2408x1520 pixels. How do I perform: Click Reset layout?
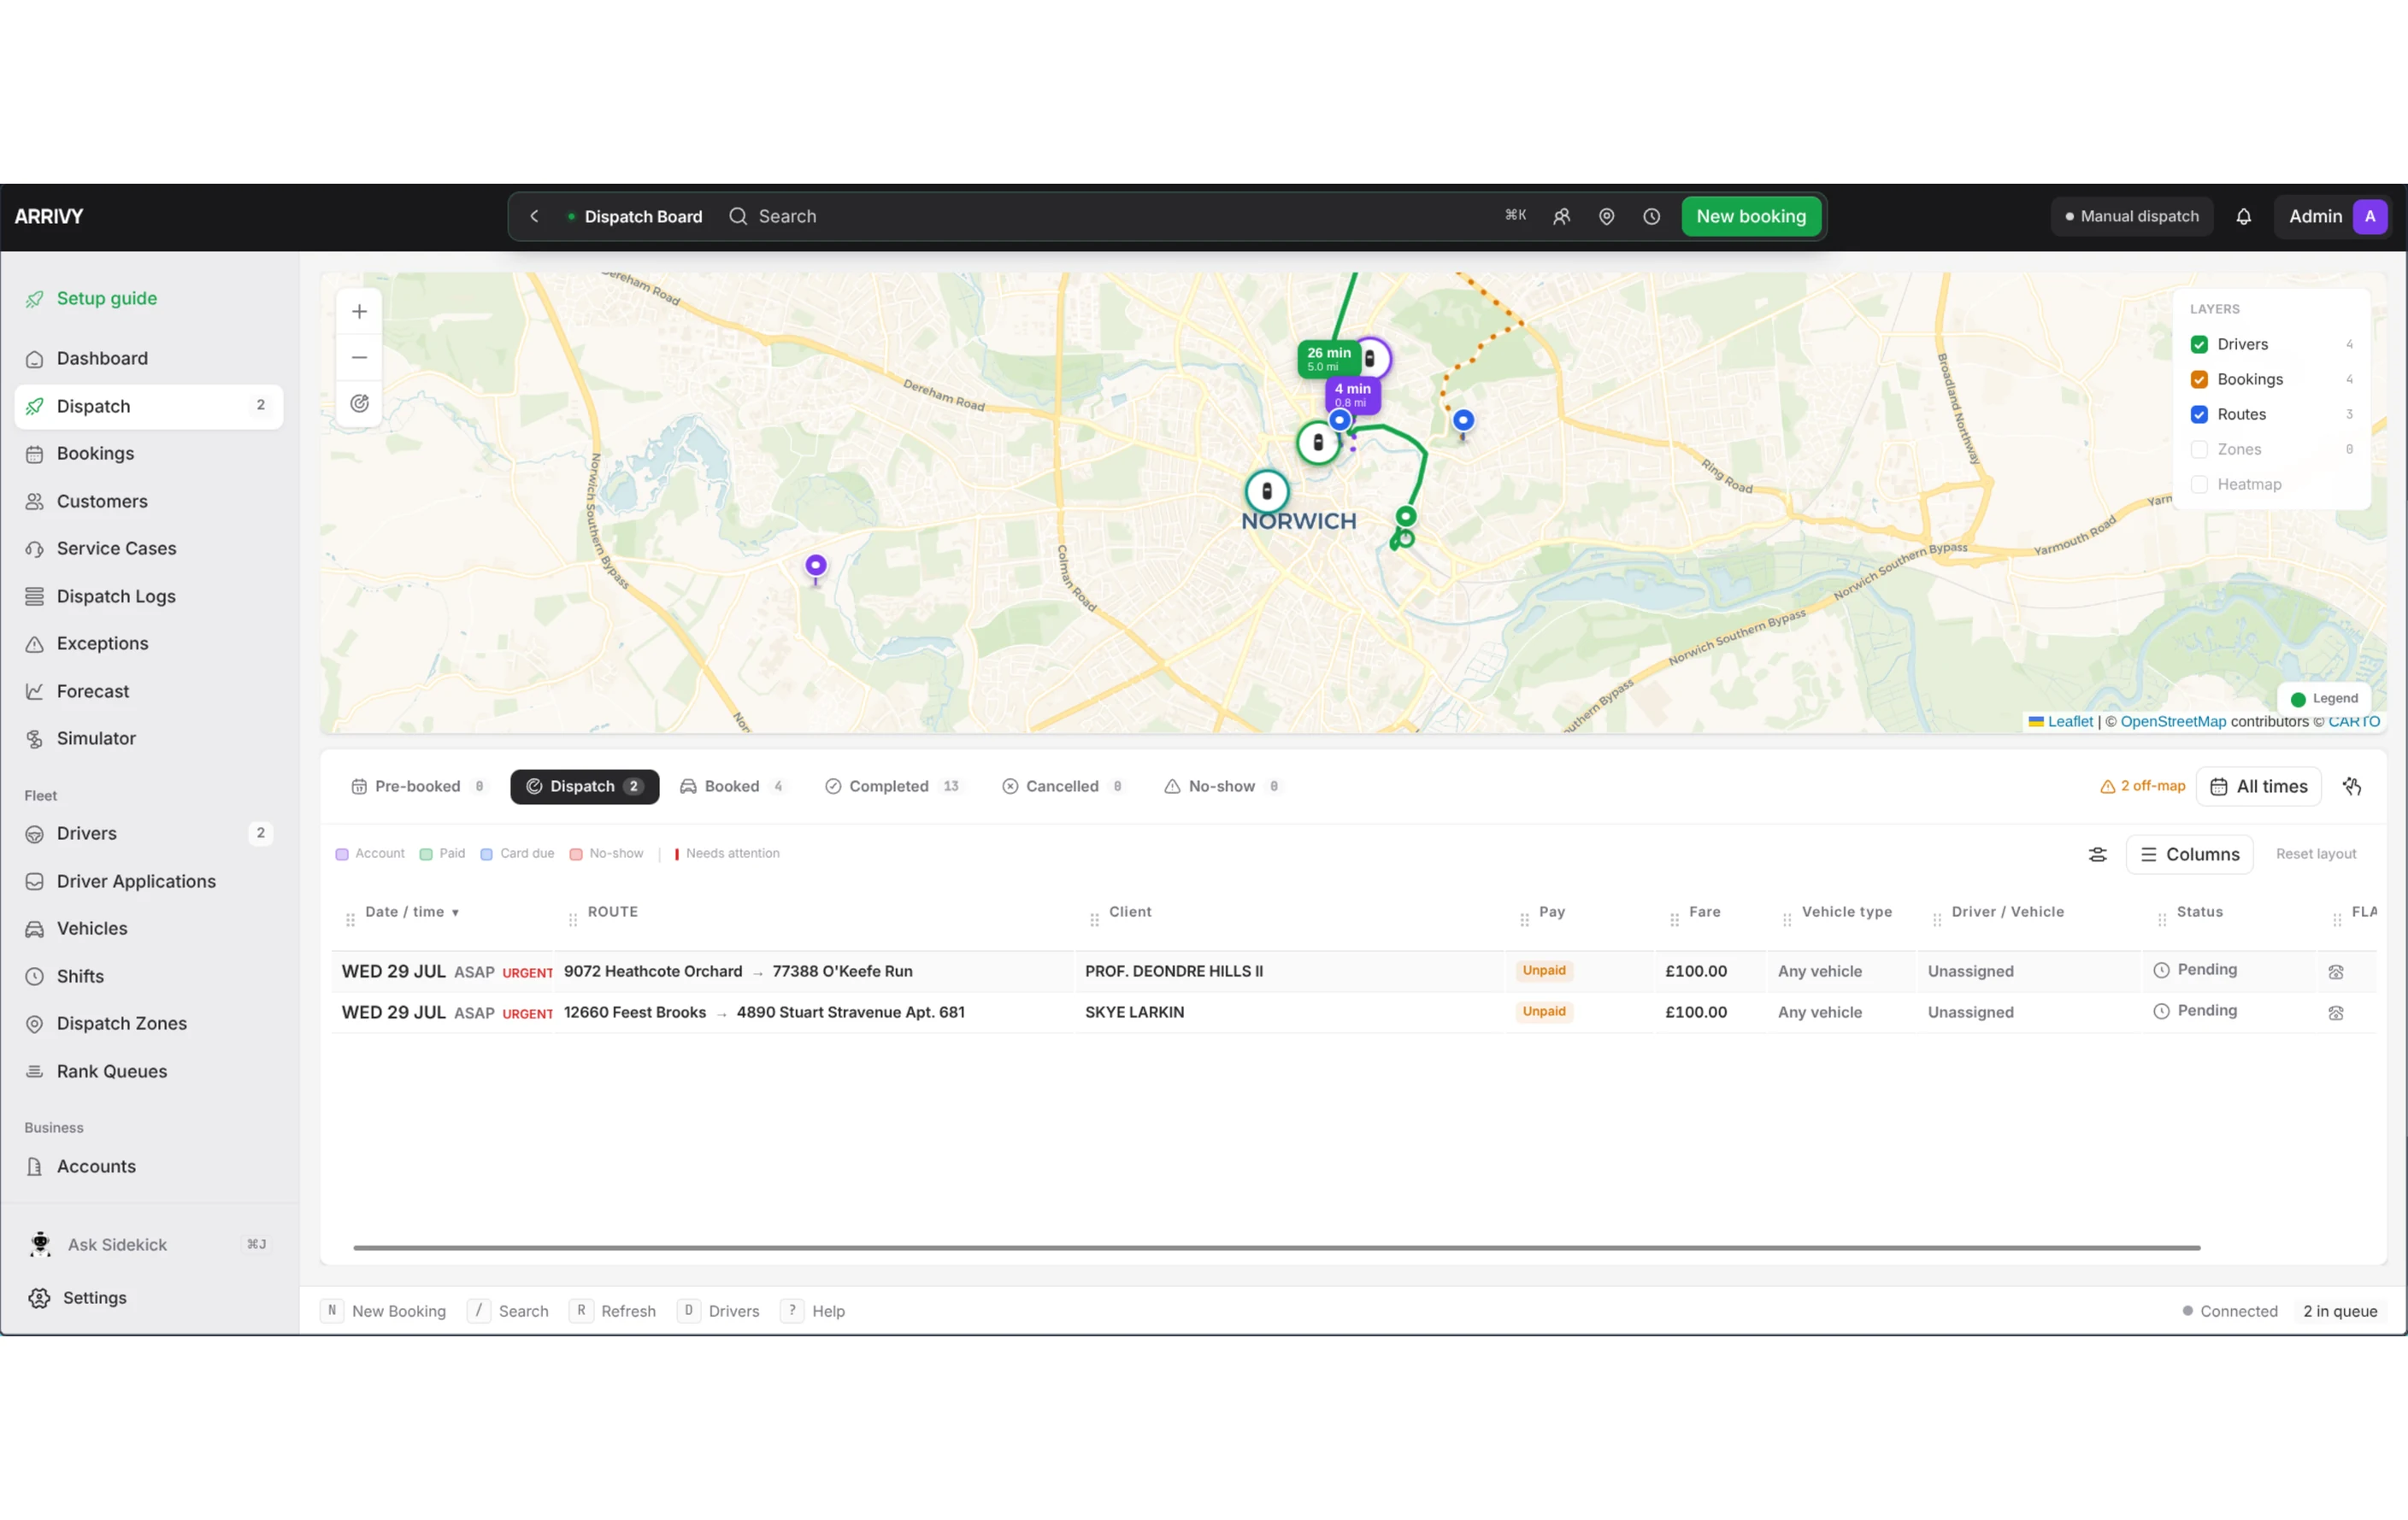point(2315,854)
